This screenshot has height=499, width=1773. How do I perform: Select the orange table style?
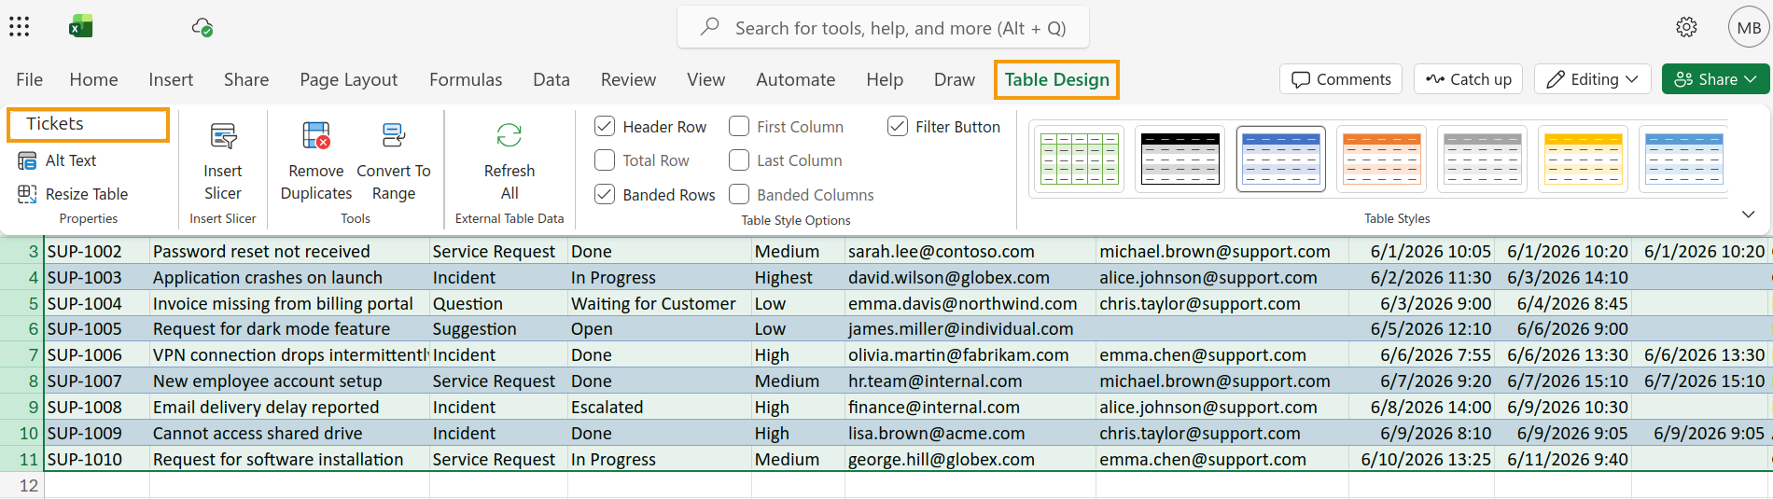(1382, 159)
